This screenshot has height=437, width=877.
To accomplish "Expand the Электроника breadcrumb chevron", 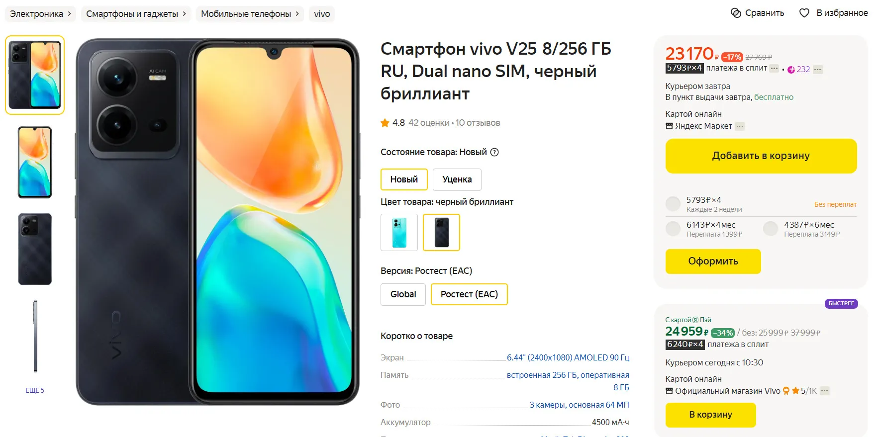I will (69, 14).
